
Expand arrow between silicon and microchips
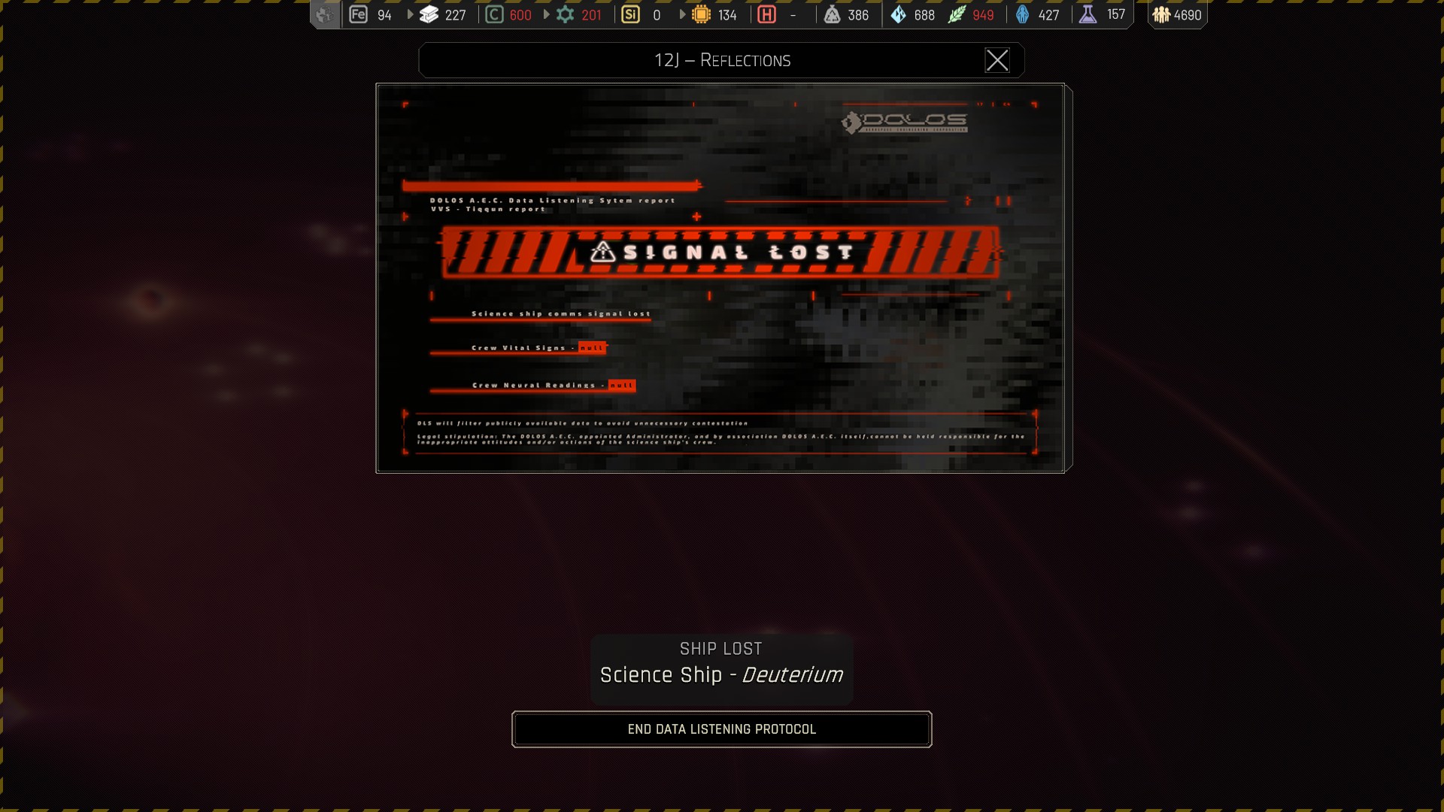(x=682, y=14)
